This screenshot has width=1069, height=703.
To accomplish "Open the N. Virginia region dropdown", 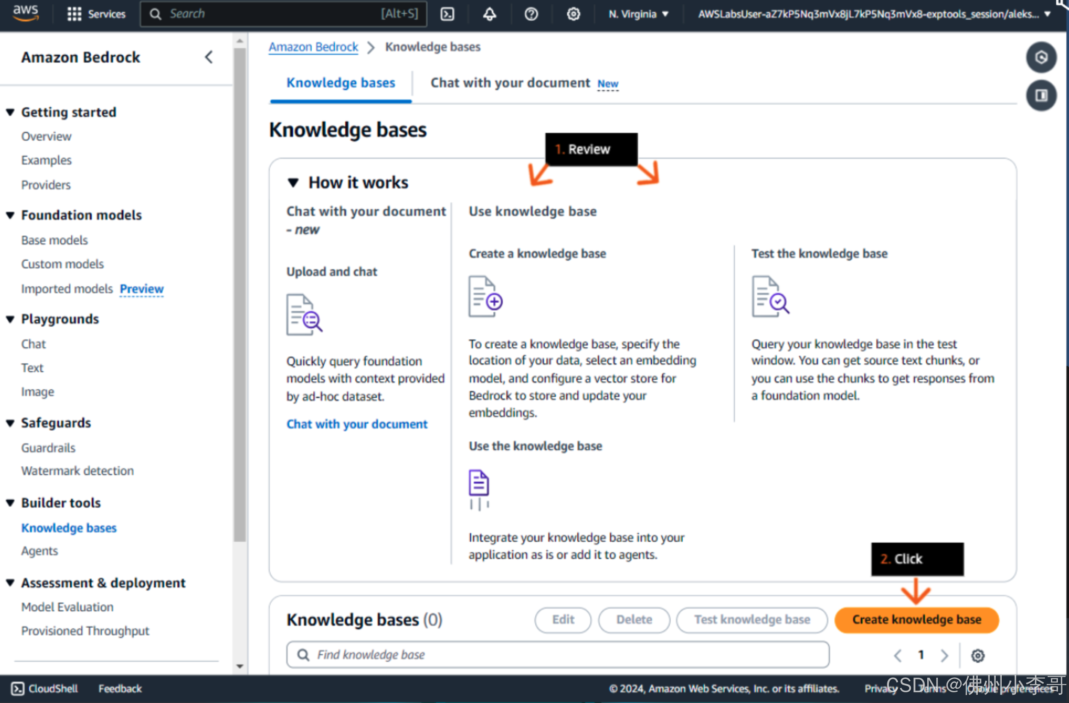I will pyautogui.click(x=638, y=14).
